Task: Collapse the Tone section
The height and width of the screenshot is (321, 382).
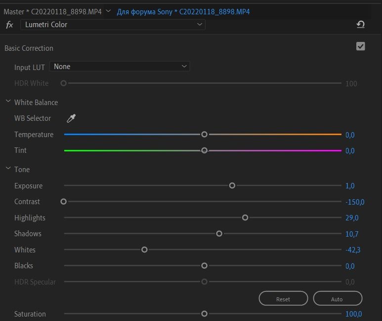Action: (x=8, y=169)
